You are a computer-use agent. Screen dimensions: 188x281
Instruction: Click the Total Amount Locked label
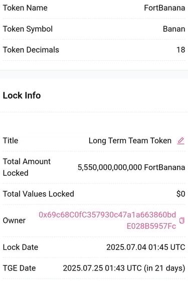27,167
